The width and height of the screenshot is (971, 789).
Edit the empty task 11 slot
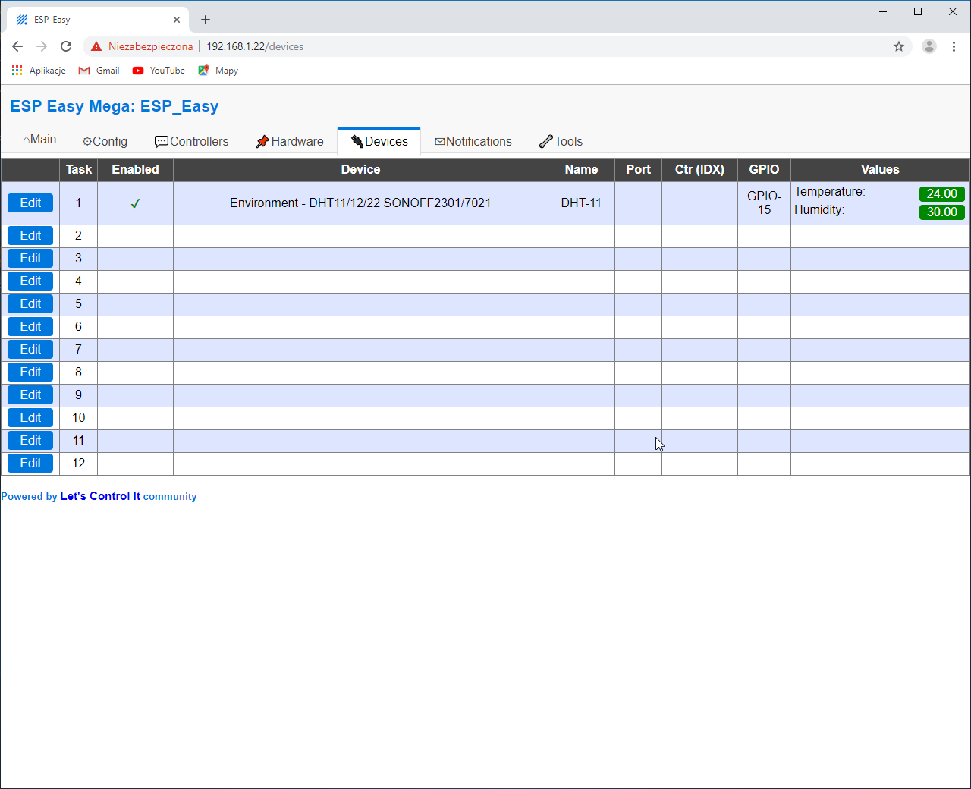(x=30, y=440)
